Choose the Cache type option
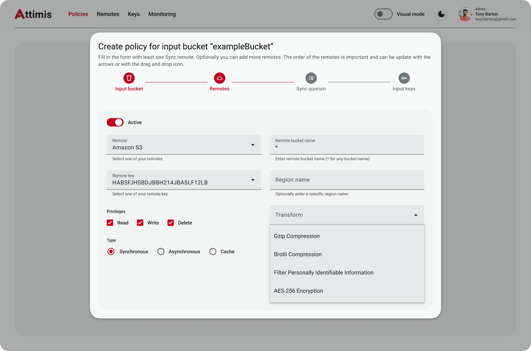This screenshot has height=351, width=531. click(213, 252)
